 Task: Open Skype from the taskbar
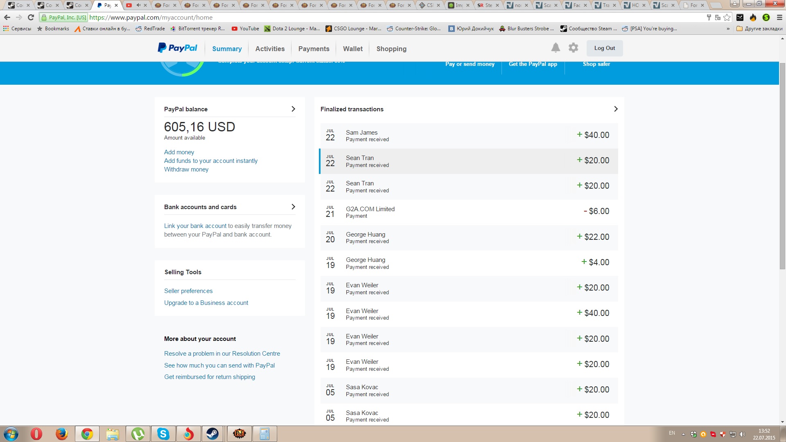click(163, 434)
